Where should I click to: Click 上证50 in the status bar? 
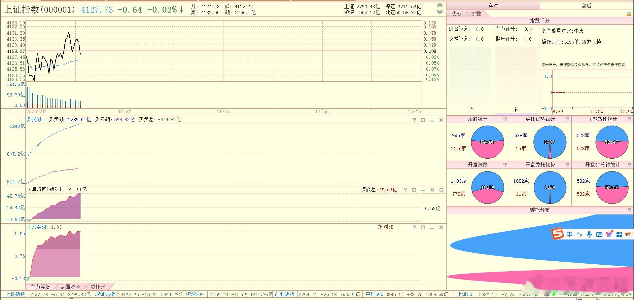tap(464, 294)
